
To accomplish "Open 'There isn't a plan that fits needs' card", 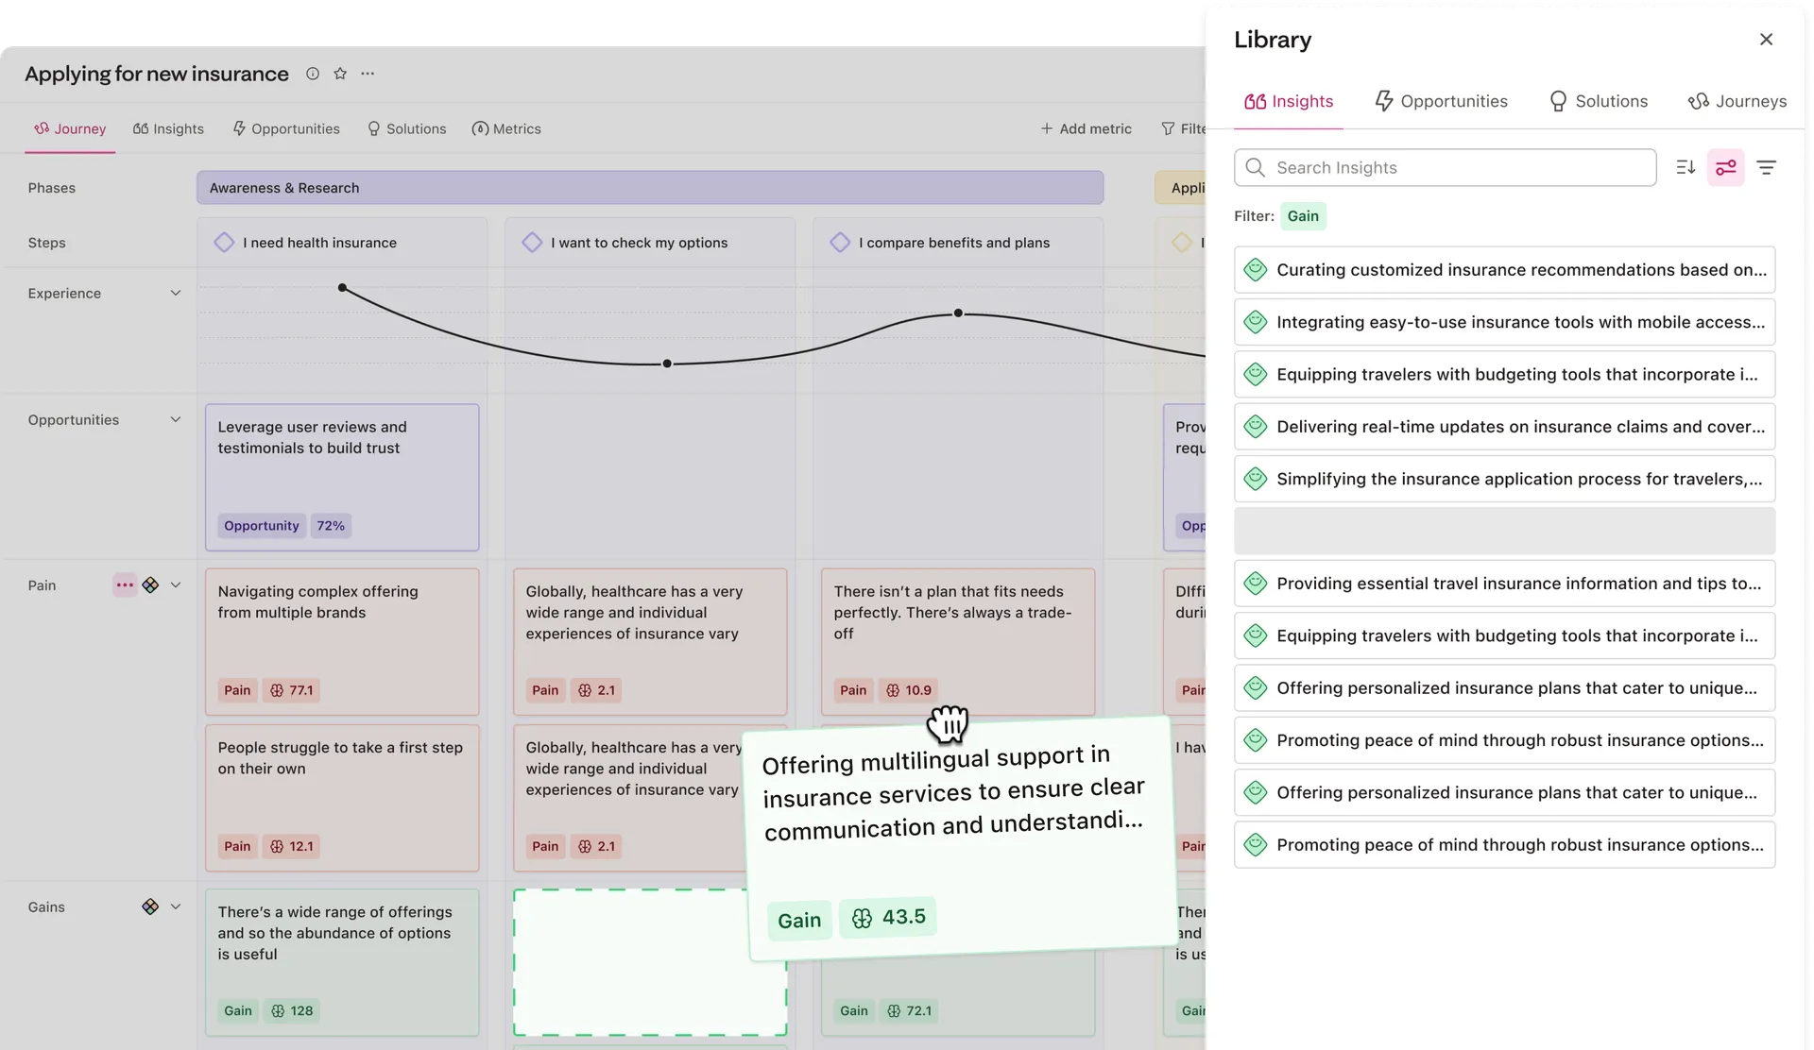I will [x=958, y=641].
